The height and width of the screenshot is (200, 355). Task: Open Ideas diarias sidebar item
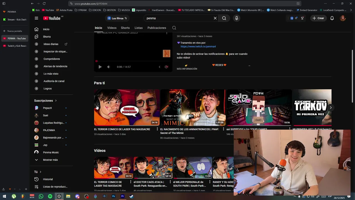pyautogui.click(x=52, y=44)
